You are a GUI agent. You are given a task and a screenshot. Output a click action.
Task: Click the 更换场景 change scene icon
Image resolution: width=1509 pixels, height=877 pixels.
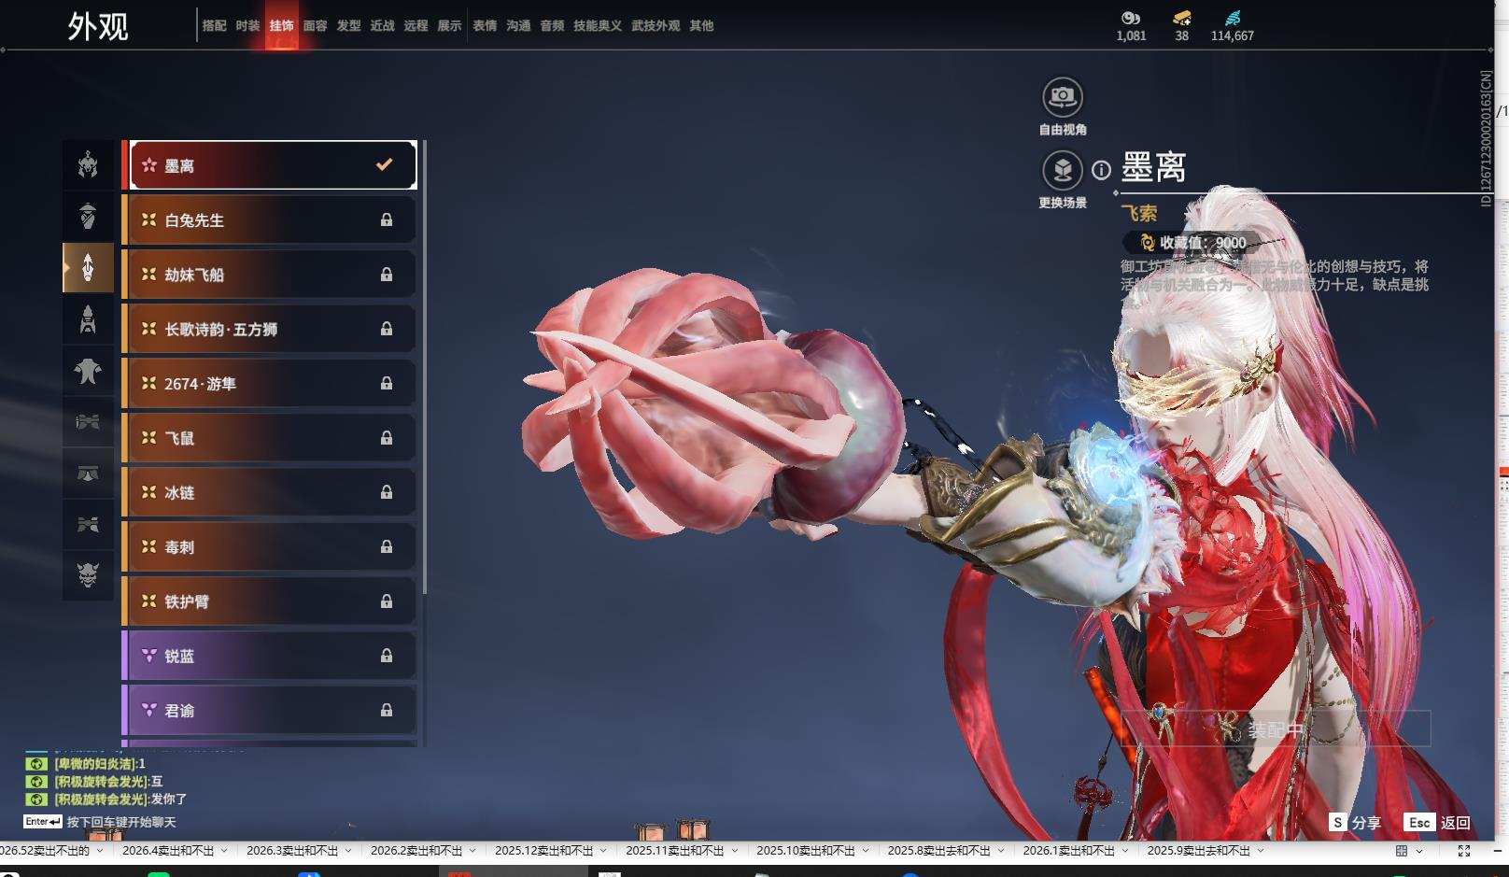[x=1062, y=170]
